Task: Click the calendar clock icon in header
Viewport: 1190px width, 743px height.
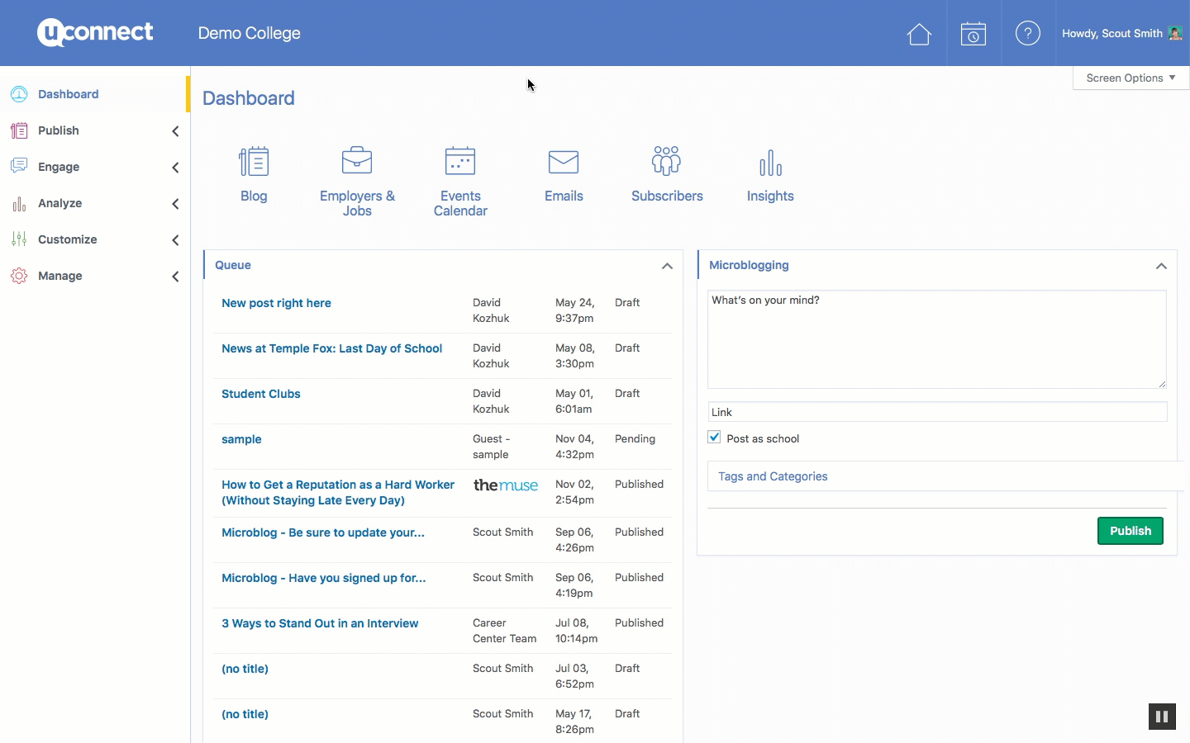Action: [973, 34]
